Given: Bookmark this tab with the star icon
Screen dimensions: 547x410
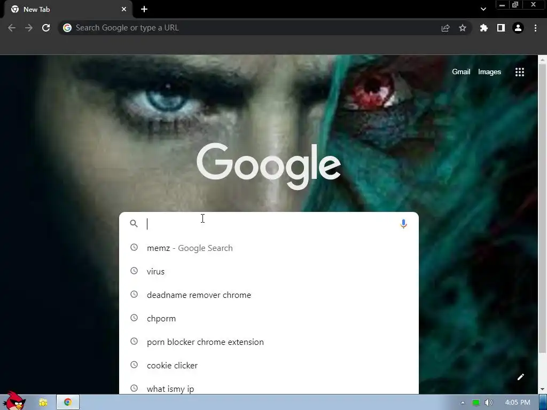Looking at the screenshot, I should click(462, 28).
